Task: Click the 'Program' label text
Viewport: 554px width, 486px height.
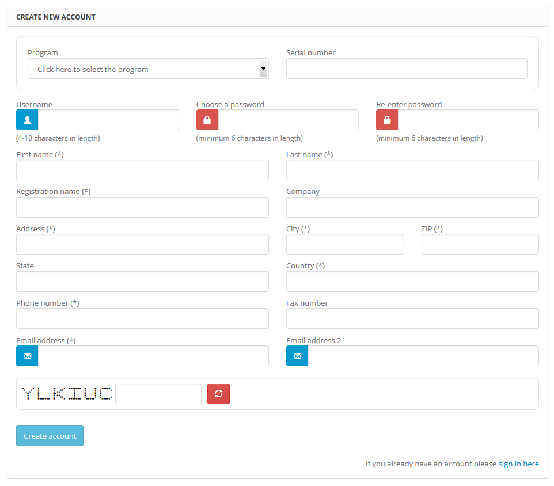Action: pos(43,52)
